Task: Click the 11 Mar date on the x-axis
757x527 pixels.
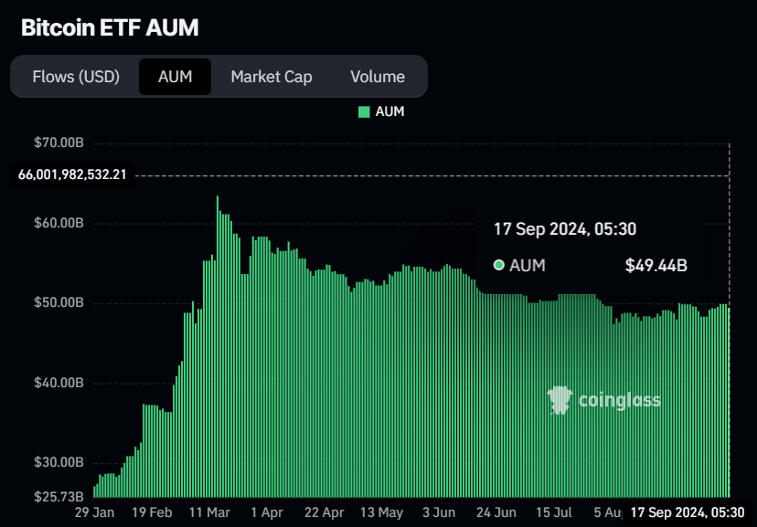Action: point(210,512)
